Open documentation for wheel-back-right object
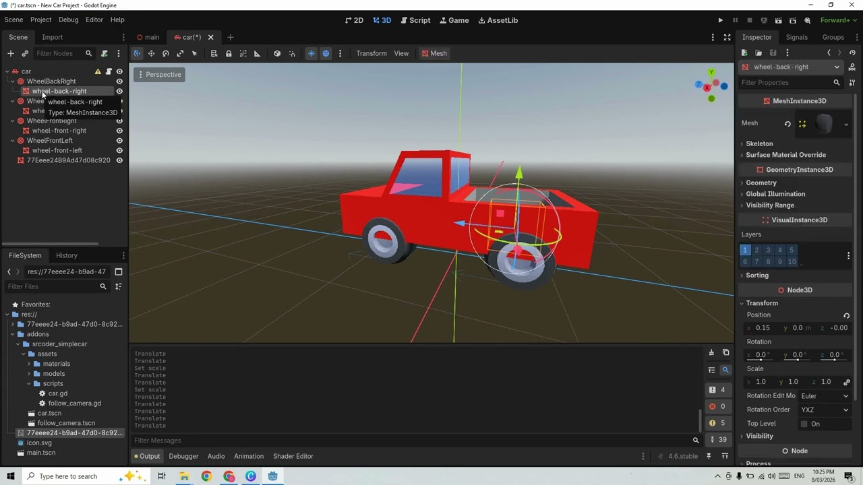The image size is (863, 485). [852, 67]
